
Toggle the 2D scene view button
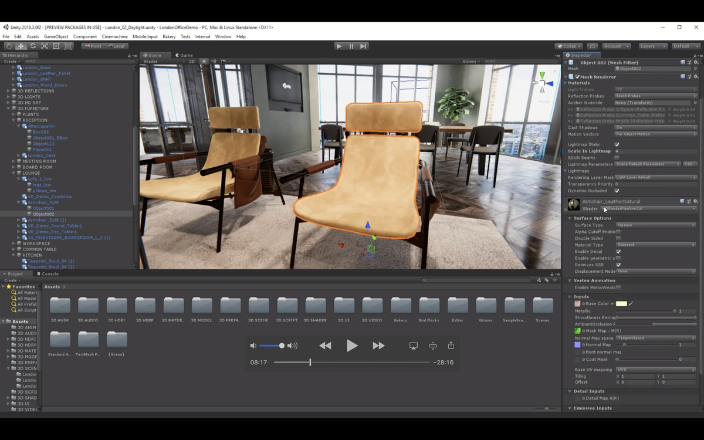click(192, 61)
